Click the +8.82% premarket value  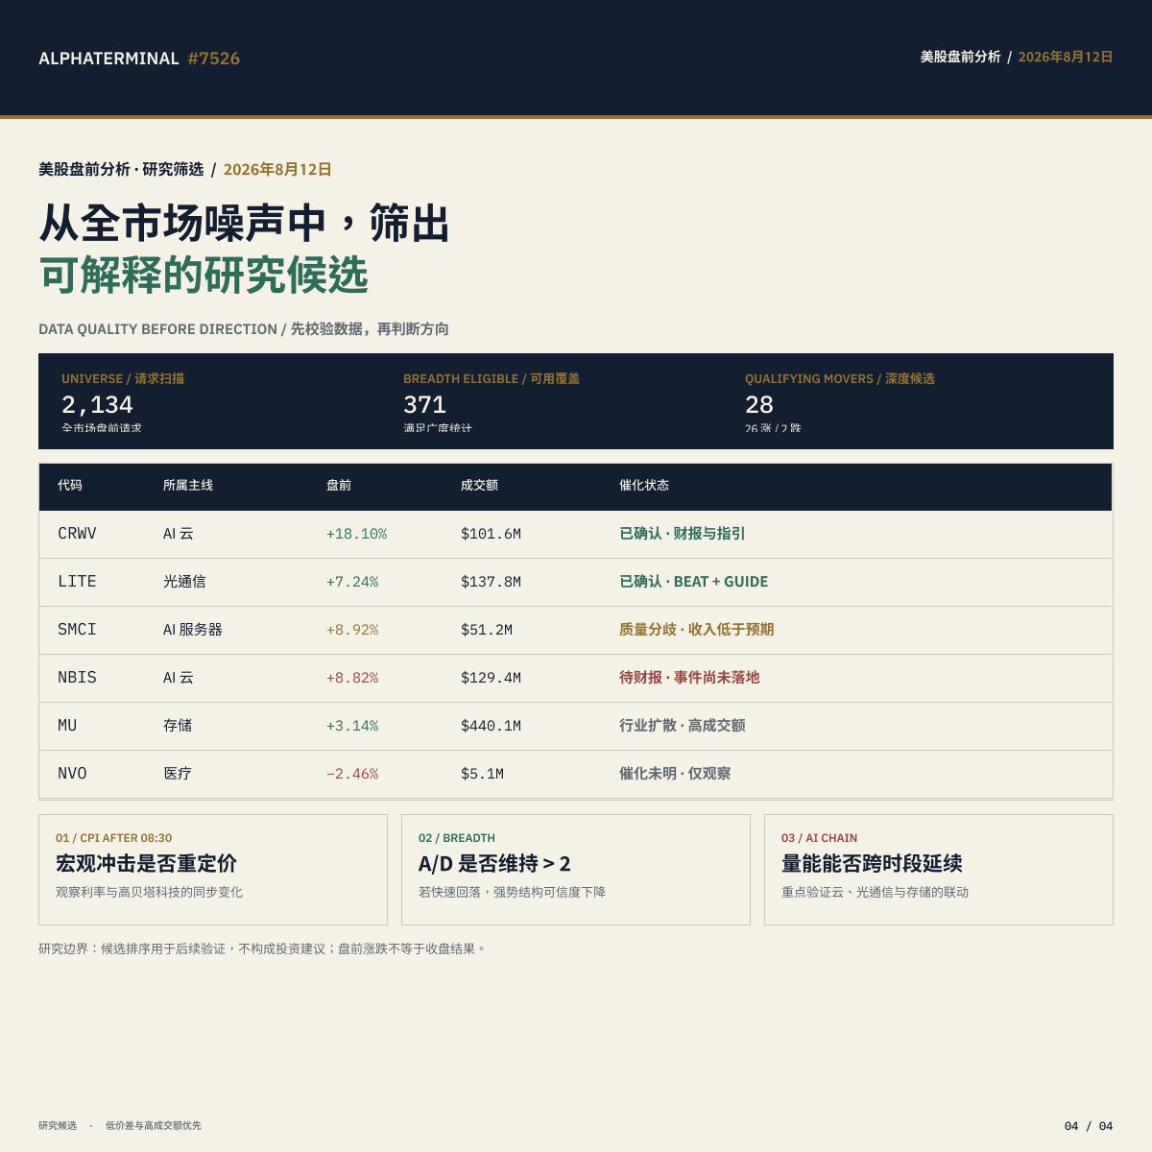coord(352,678)
